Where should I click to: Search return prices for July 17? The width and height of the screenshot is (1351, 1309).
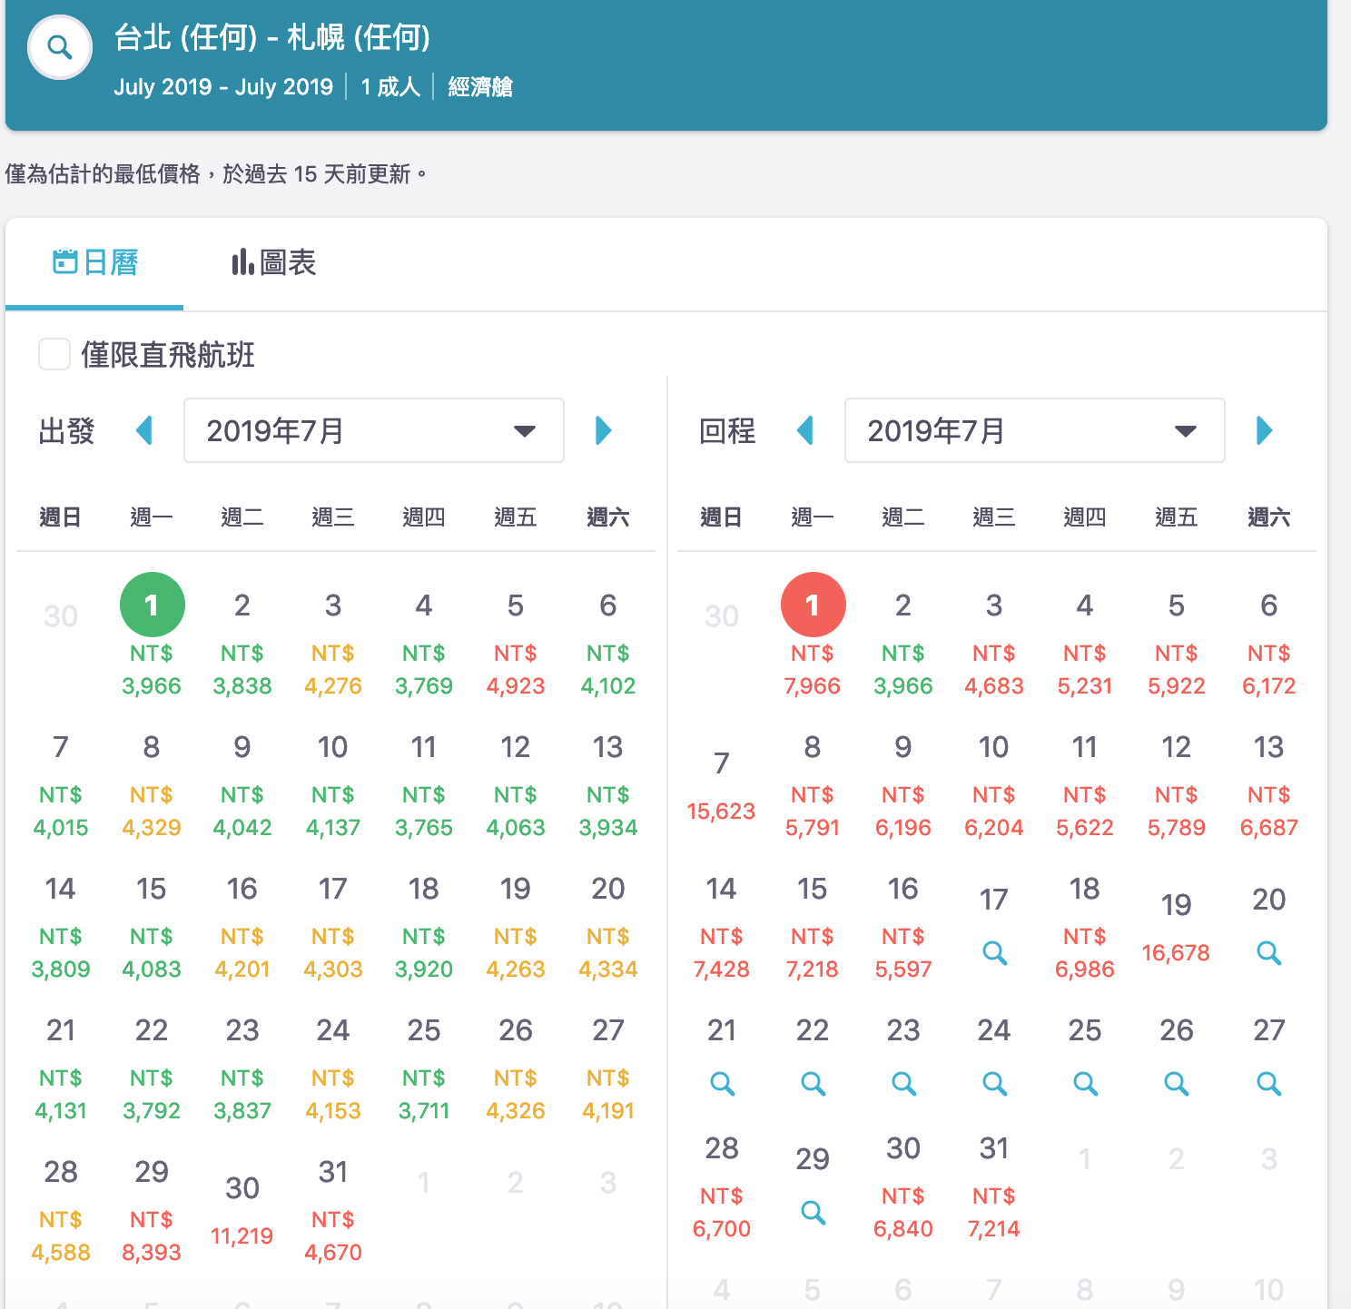coord(994,953)
